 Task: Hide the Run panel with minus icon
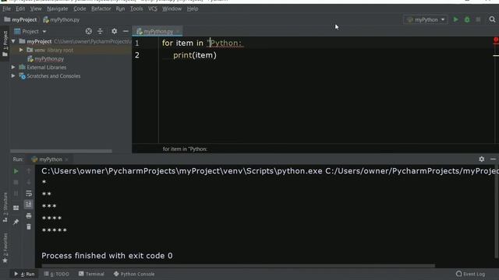[x=493, y=159]
